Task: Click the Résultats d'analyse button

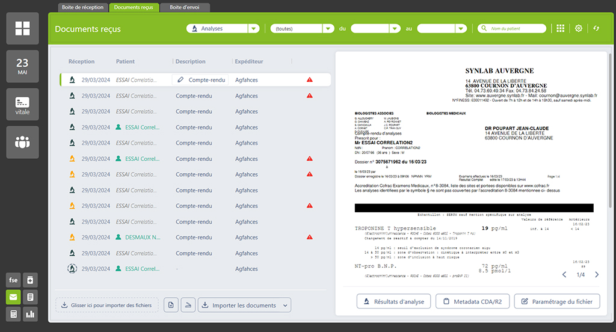Action: [x=393, y=301]
